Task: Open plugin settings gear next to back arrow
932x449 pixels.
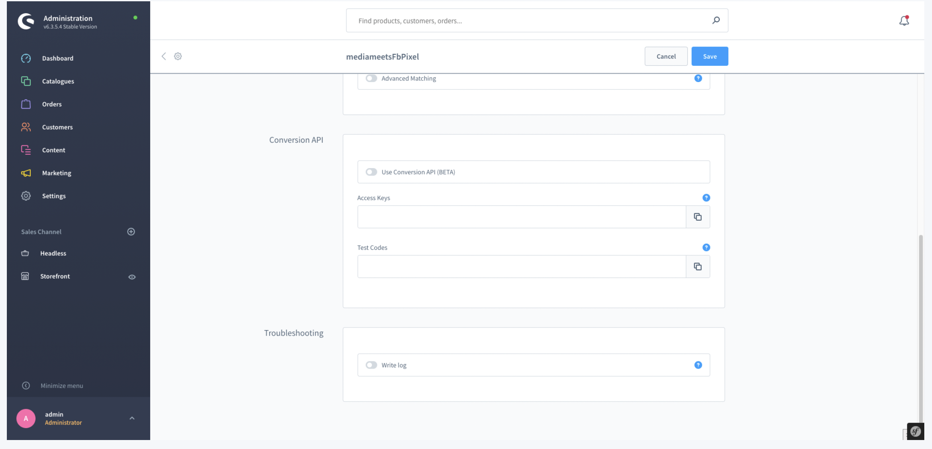Action: pos(178,56)
